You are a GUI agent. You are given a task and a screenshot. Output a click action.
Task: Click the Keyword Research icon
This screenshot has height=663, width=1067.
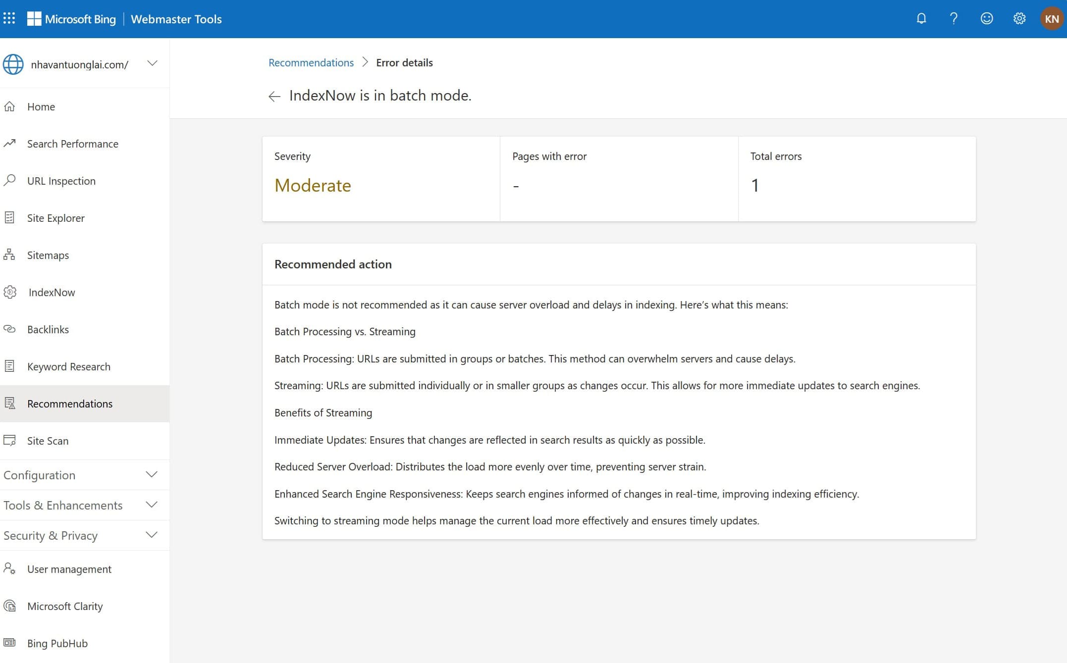click(9, 366)
